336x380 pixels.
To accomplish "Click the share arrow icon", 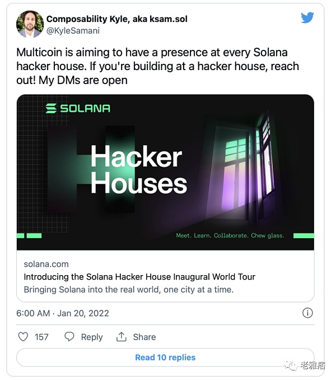I will tap(122, 337).
